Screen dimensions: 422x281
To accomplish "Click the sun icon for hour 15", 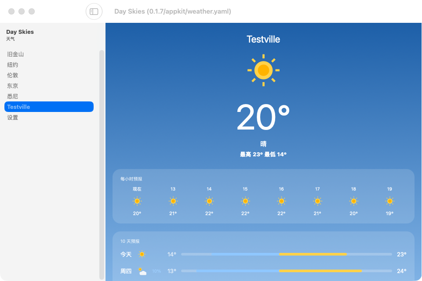I will coord(245,201).
